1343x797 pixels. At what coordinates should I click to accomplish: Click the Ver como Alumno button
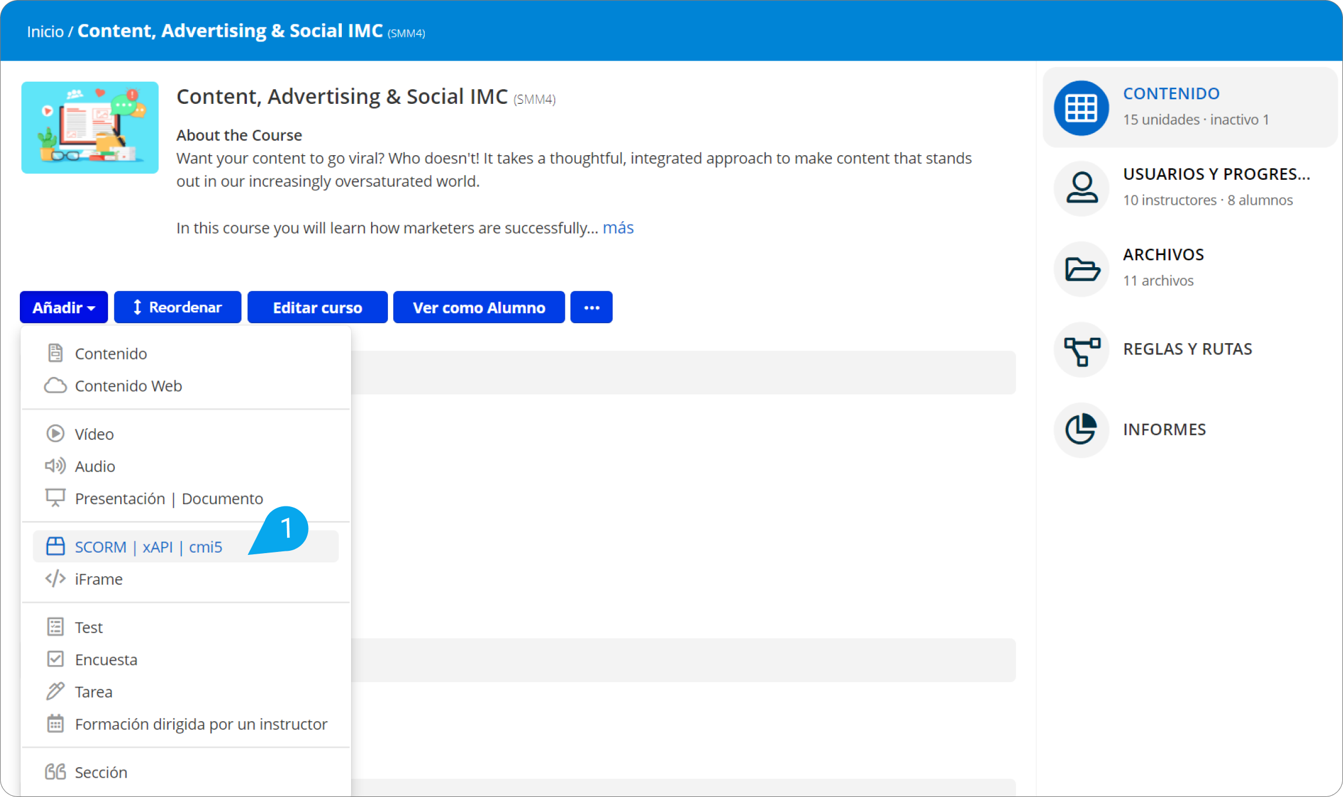(479, 307)
